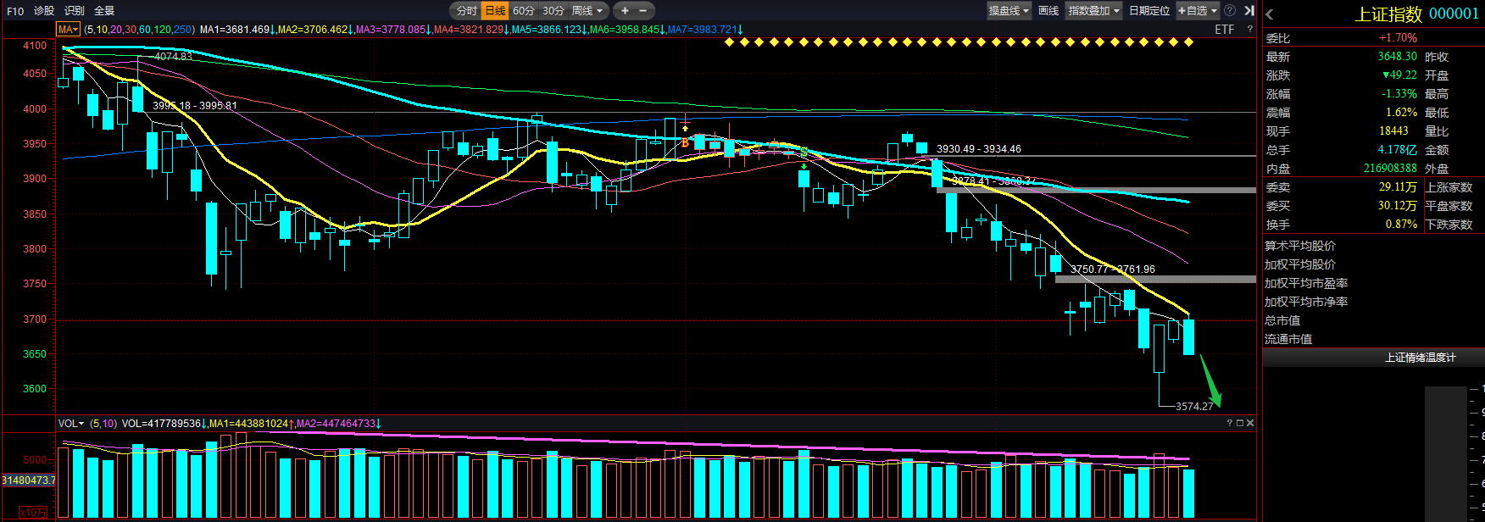Open the help question mark icon in the top toolbar
This screenshot has width=1485, height=522.
click(1230, 11)
